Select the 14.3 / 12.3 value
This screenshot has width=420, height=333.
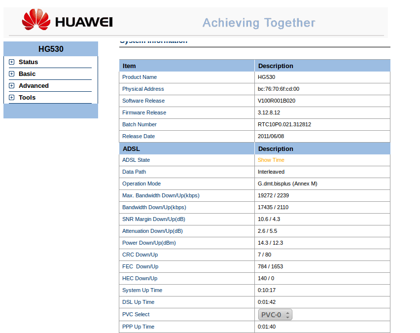click(x=270, y=242)
